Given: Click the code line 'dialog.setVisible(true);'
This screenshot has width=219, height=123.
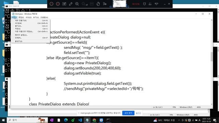Looking at the screenshot, I should pyautogui.click(x=82, y=73).
